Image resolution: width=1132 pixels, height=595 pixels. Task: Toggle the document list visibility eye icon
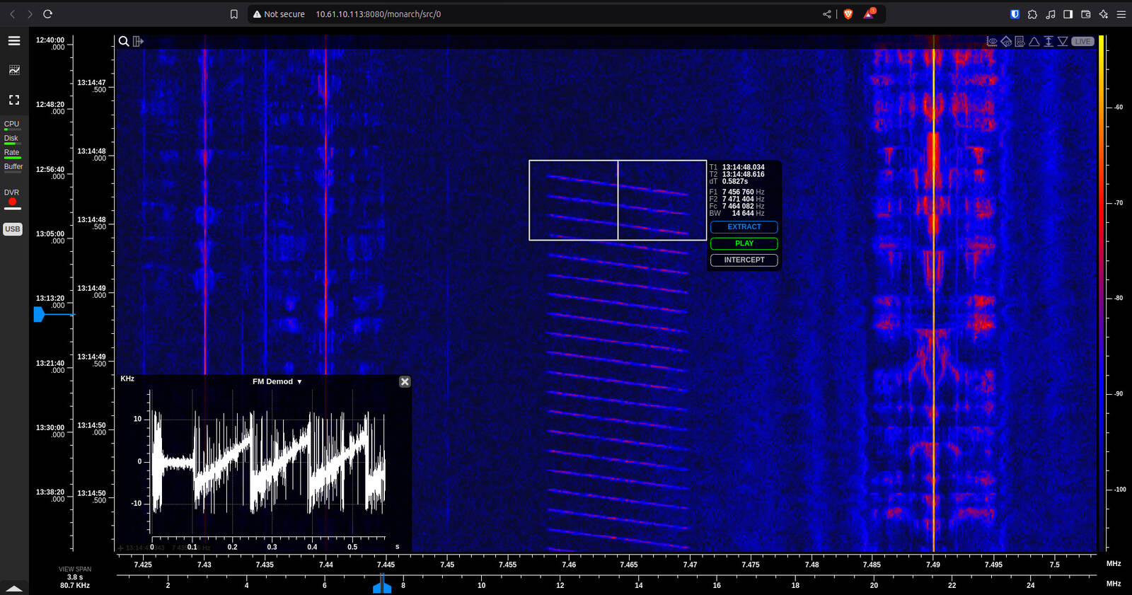click(x=1020, y=42)
